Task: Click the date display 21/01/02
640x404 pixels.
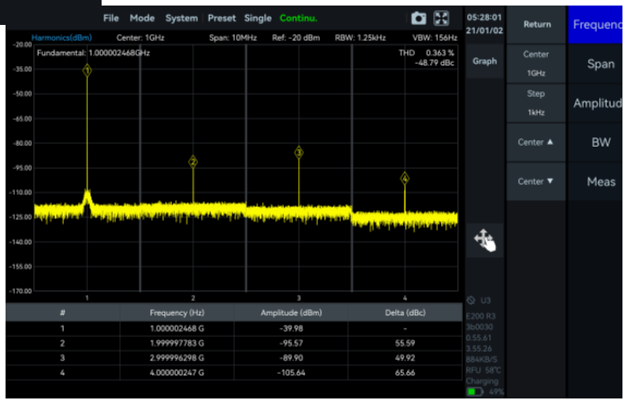Action: [484, 30]
